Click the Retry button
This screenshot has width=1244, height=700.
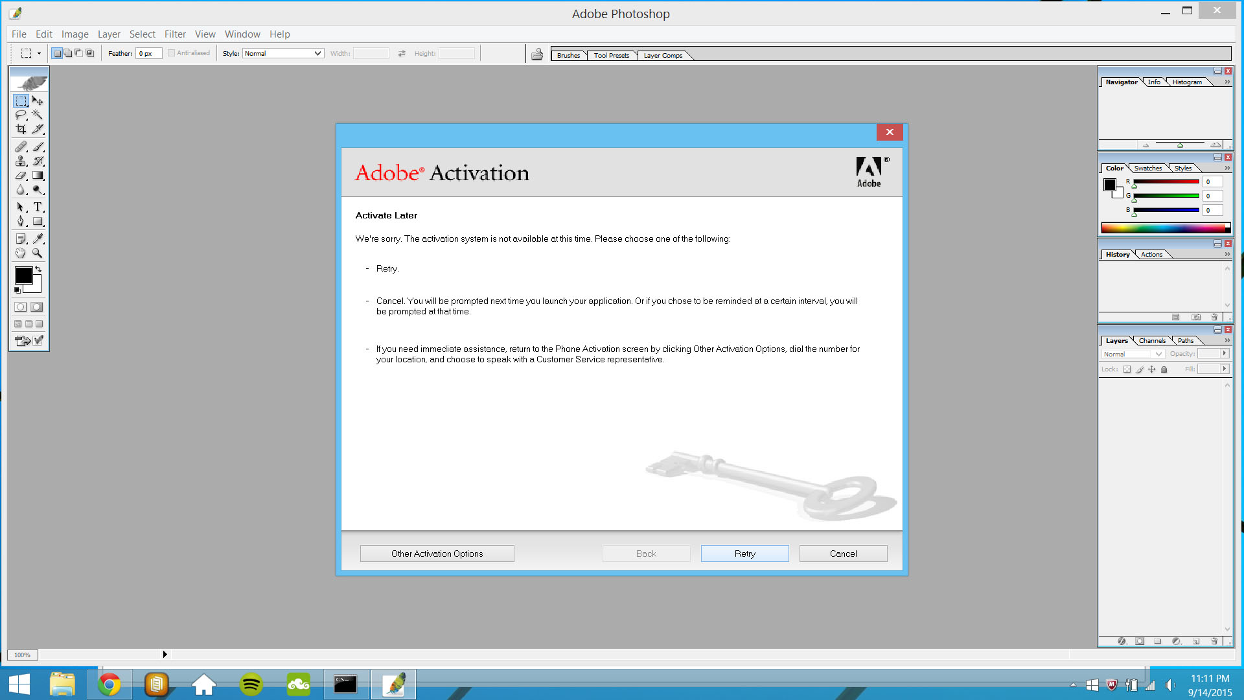744,554
